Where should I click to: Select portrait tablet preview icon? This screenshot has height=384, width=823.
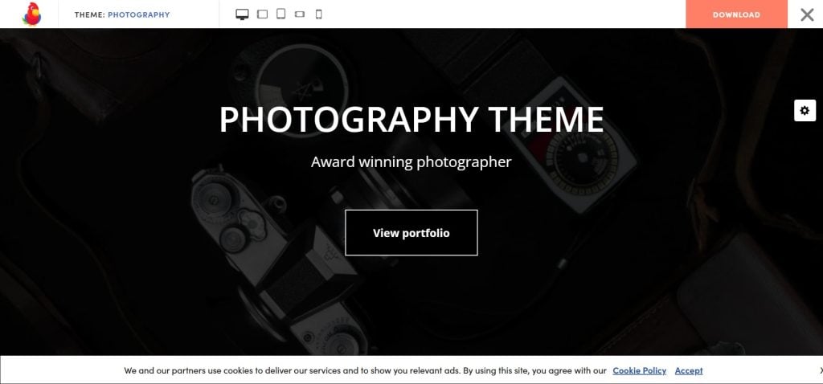[x=280, y=14]
